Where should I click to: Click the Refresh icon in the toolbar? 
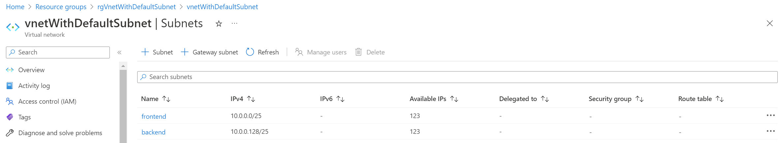tap(250, 52)
